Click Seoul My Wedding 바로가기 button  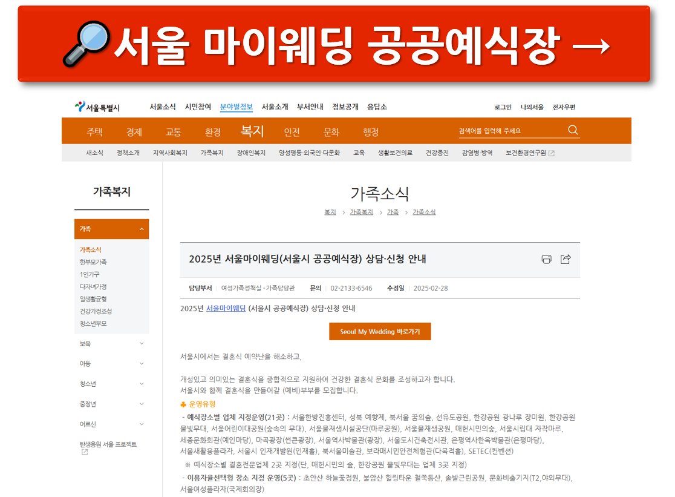coord(380,332)
